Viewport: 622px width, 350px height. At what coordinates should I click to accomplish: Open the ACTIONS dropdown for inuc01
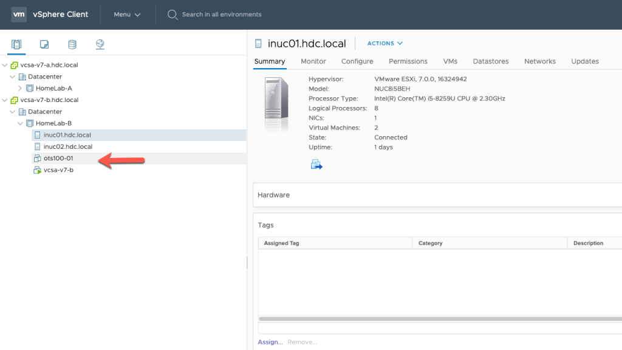coord(384,43)
